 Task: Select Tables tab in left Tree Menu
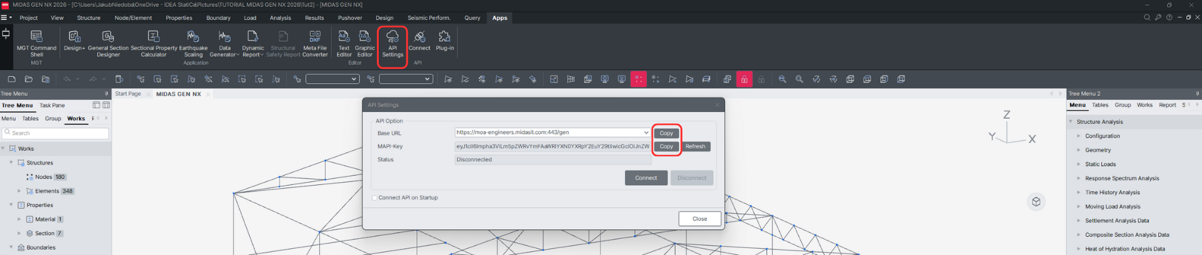click(31, 119)
